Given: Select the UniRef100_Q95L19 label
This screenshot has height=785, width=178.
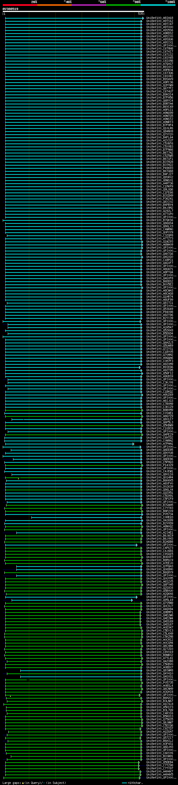Looking at the screenshot, I should point(160,600).
